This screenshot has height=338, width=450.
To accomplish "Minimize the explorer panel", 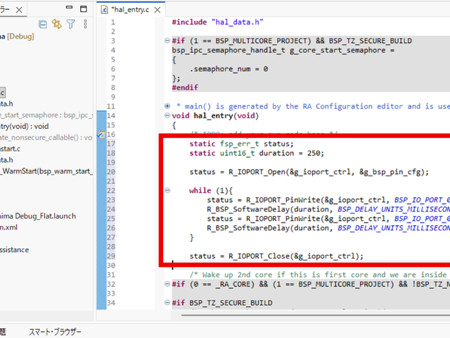I will [x=69, y=7].
